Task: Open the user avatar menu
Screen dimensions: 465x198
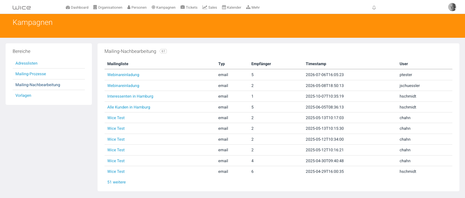Action: pyautogui.click(x=452, y=7)
